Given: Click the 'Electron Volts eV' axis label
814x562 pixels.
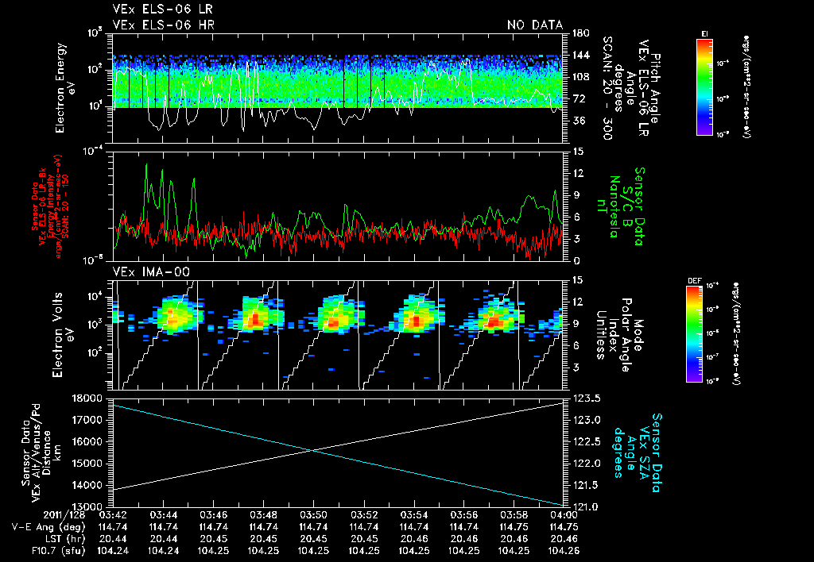Looking at the screenshot, I should [x=62, y=335].
